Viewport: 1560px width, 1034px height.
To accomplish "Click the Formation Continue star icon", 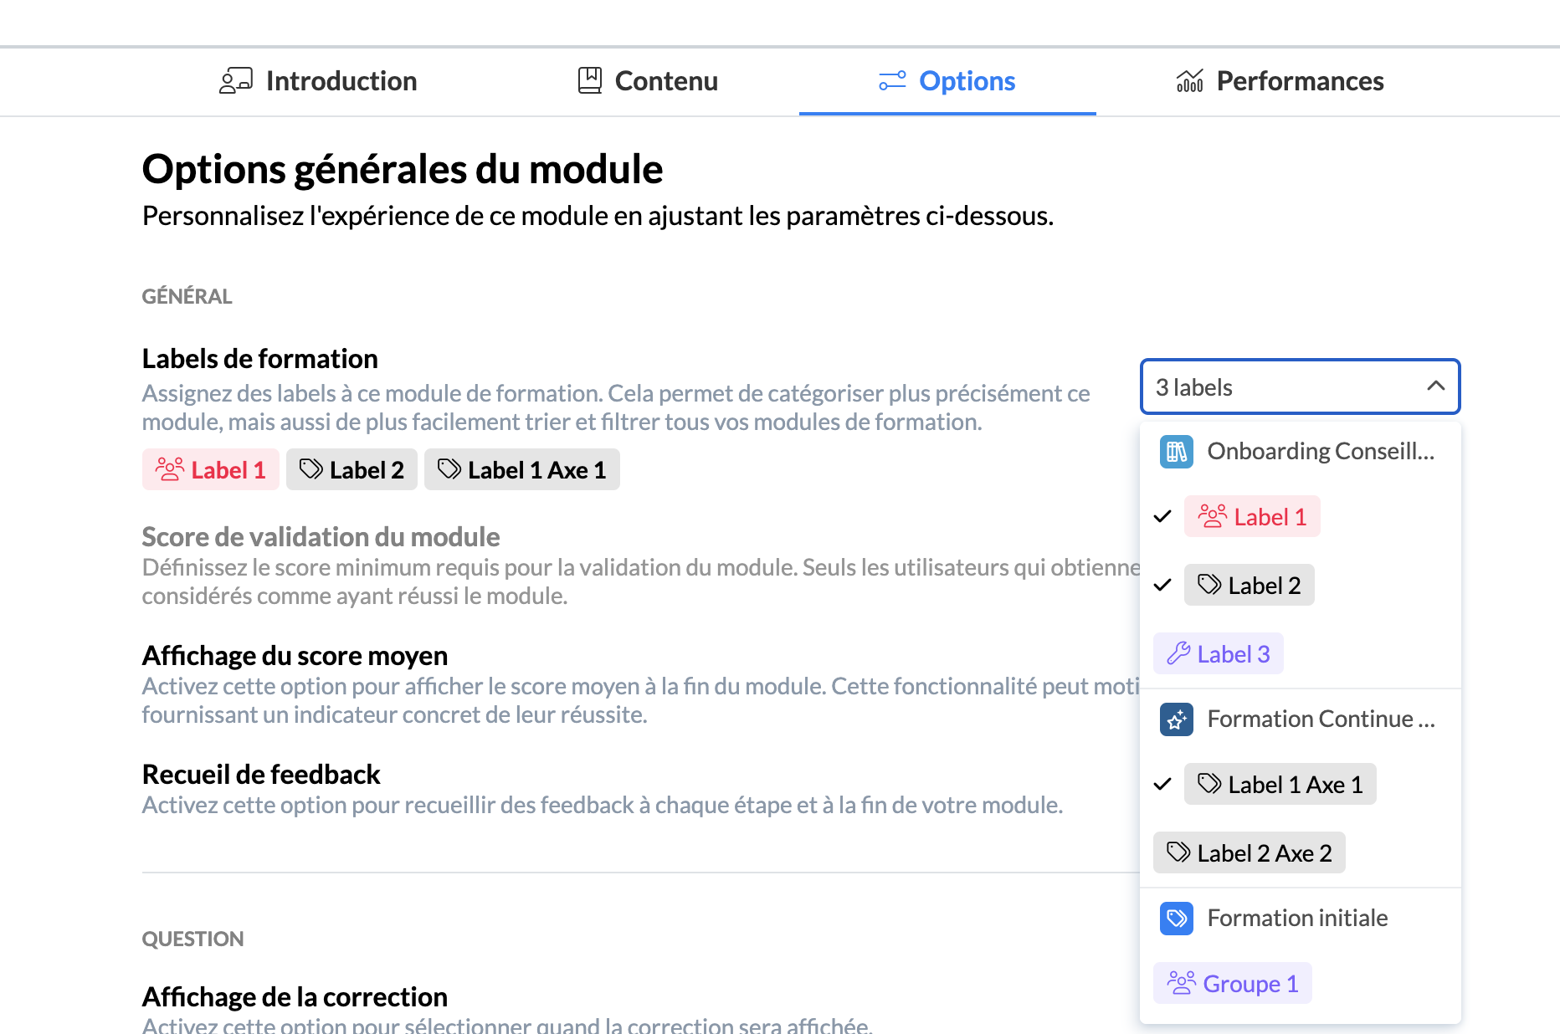I will click(1176, 719).
